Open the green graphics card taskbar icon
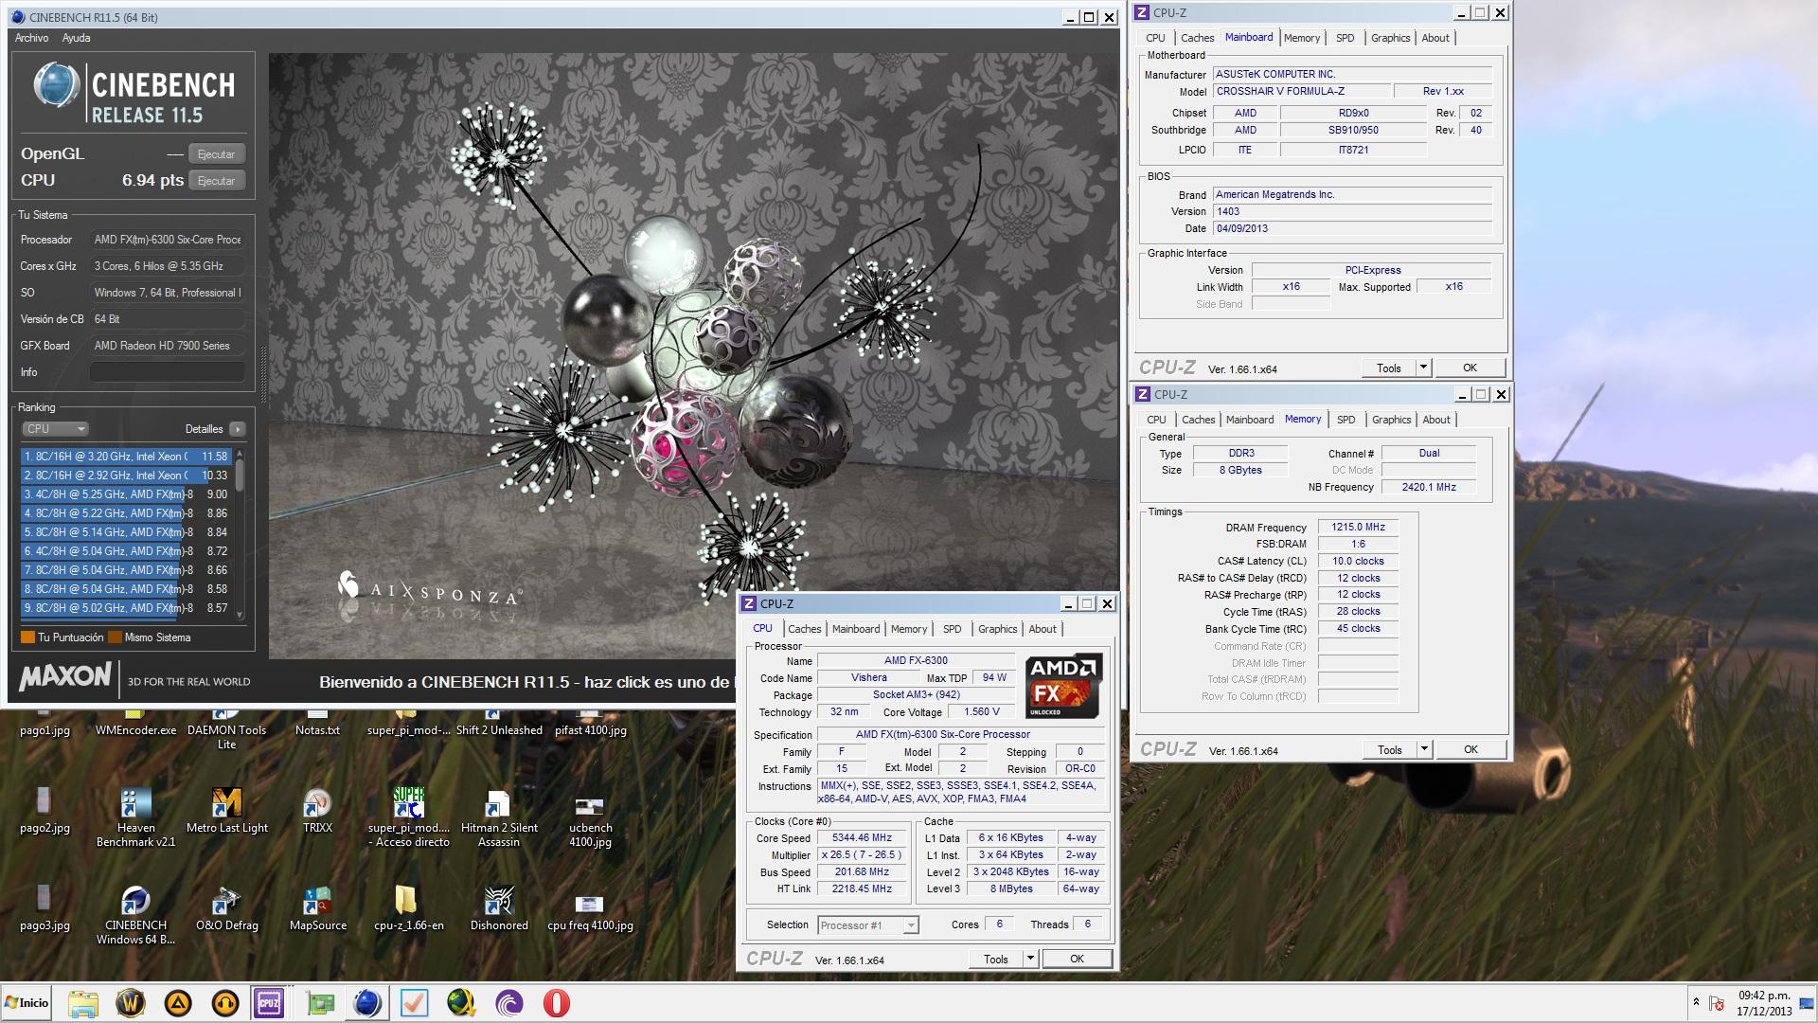 click(320, 1003)
